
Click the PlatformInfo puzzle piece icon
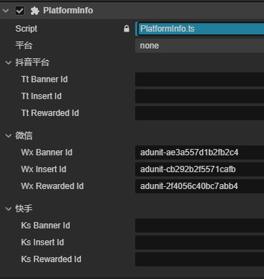[x=34, y=11]
